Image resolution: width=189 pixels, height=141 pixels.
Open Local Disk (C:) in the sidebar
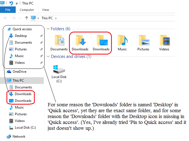(25, 128)
